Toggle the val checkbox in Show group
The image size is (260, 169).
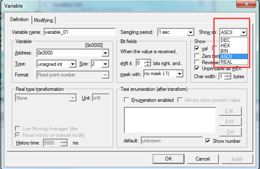coord(197,49)
